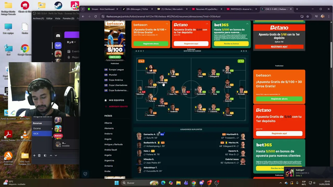The height and width of the screenshot is (187, 333).
Task: Click Reciba su bono on bet365 ad
Action: click(x=231, y=44)
